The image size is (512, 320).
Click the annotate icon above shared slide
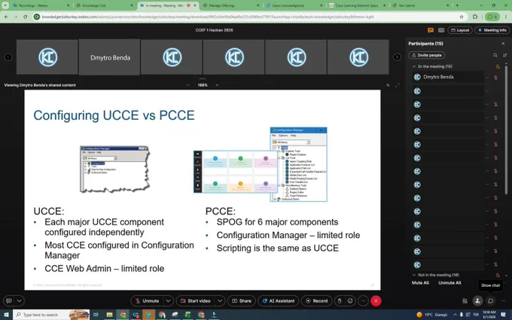(x=388, y=85)
